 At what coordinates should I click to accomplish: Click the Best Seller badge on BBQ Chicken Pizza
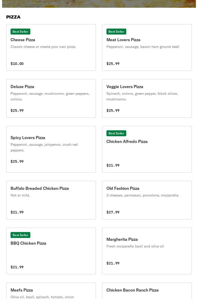coord(20,235)
